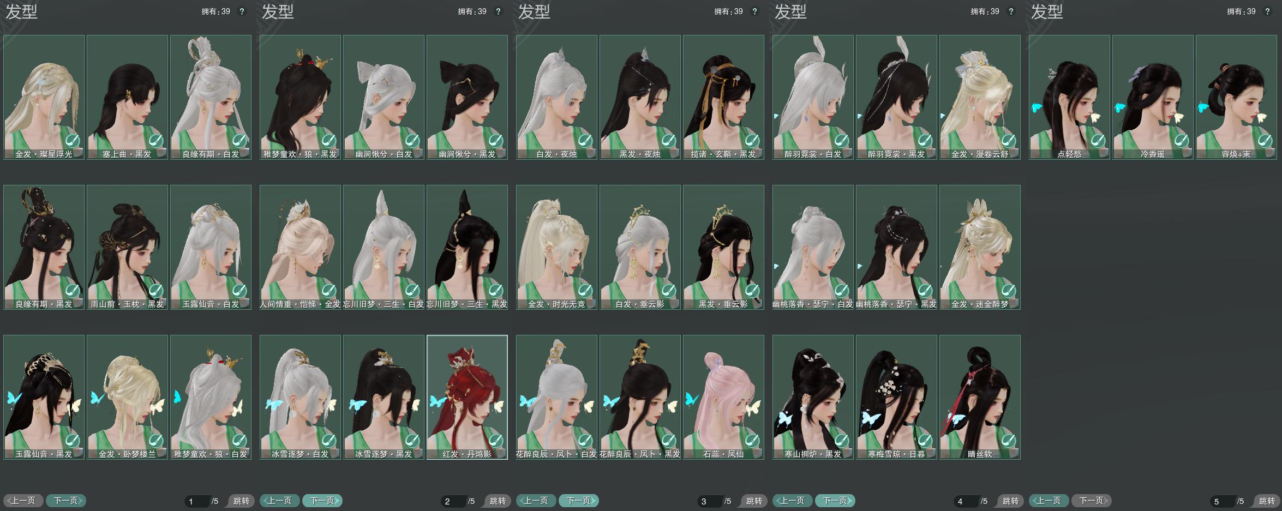This screenshot has height=511, width=1282.
Task: Select 冰雪逐梦·黑发 hairstyle
Action: pyautogui.click(x=384, y=397)
